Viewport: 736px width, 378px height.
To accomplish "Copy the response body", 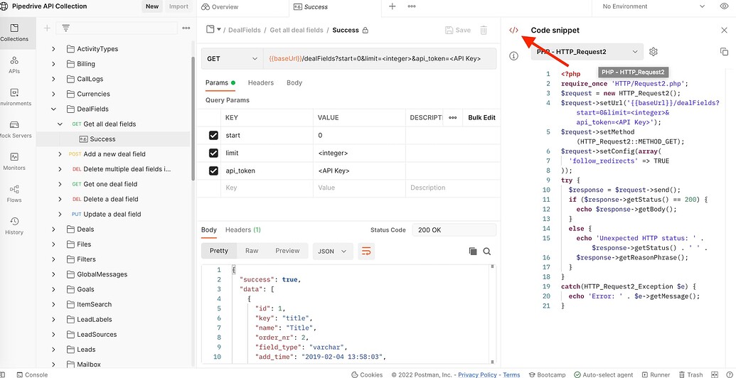I will click(473, 252).
